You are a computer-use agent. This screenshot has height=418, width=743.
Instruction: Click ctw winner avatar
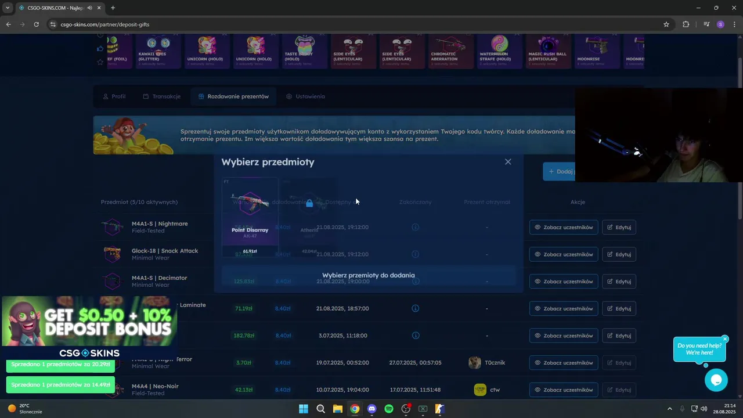[x=480, y=390]
